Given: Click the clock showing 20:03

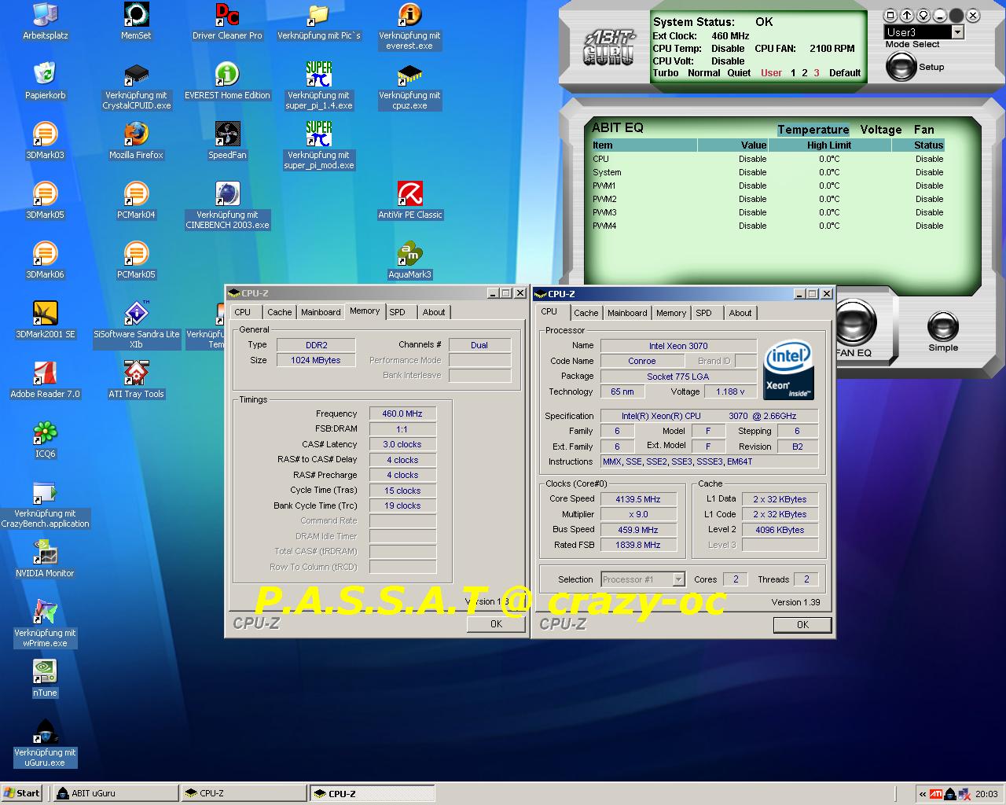Looking at the screenshot, I should [x=986, y=794].
